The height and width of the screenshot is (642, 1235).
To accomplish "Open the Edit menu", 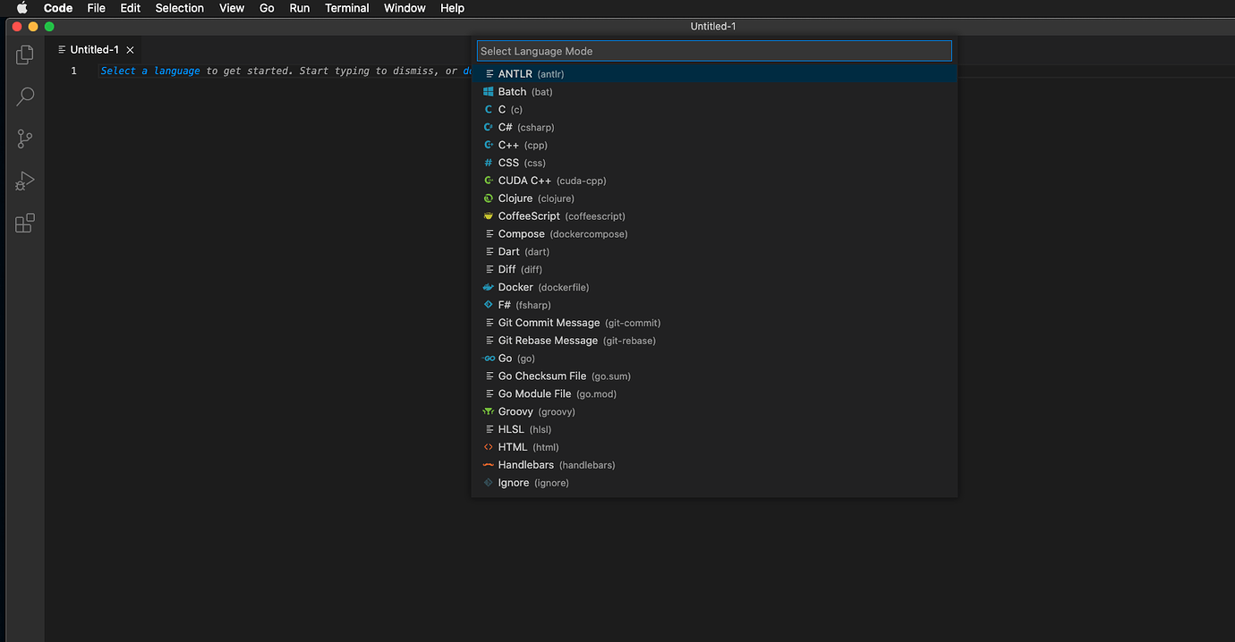I will [x=131, y=8].
